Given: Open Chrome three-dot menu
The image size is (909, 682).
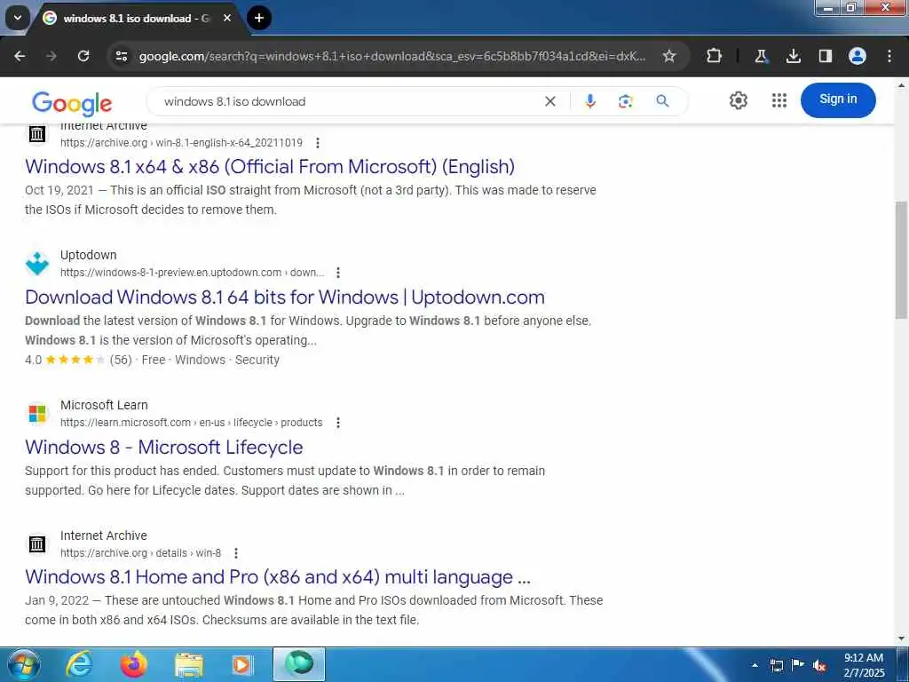Looking at the screenshot, I should [889, 56].
